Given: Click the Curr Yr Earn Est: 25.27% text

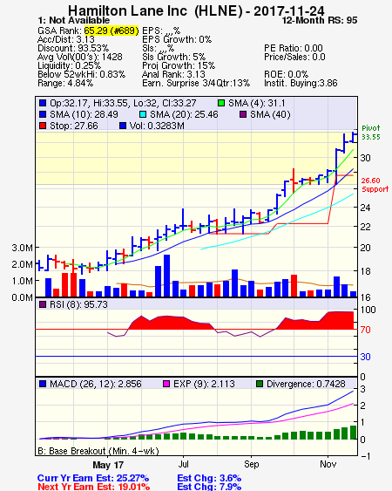Looking at the screenshot, I should 93,478.
